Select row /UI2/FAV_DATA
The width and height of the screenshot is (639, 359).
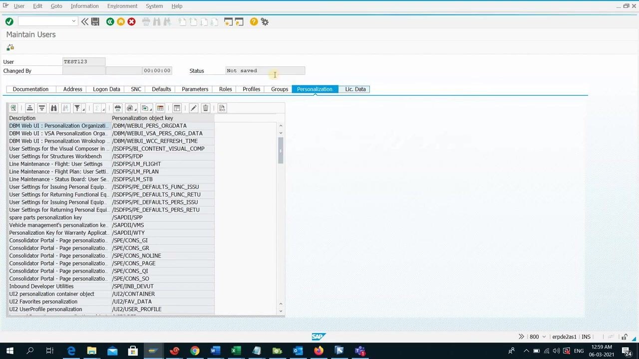(x=111, y=302)
